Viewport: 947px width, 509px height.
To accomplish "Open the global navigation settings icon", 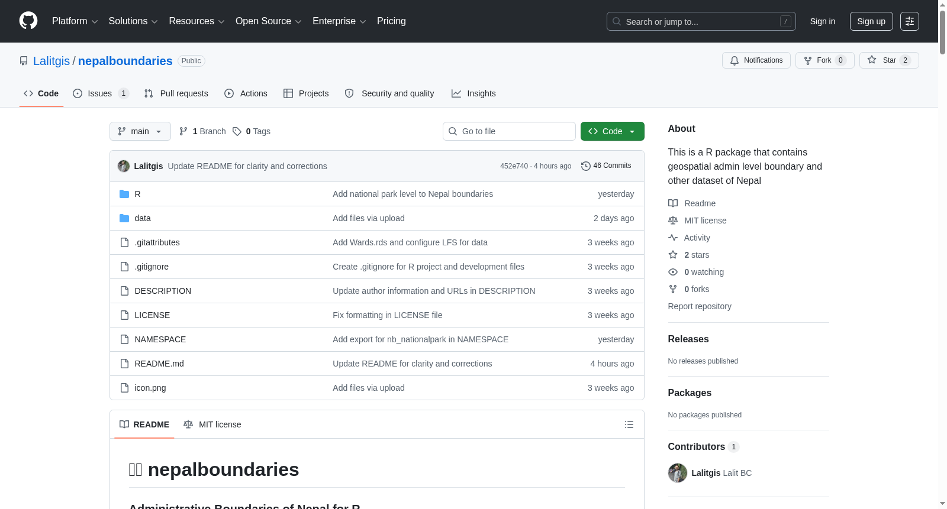I will (x=910, y=21).
